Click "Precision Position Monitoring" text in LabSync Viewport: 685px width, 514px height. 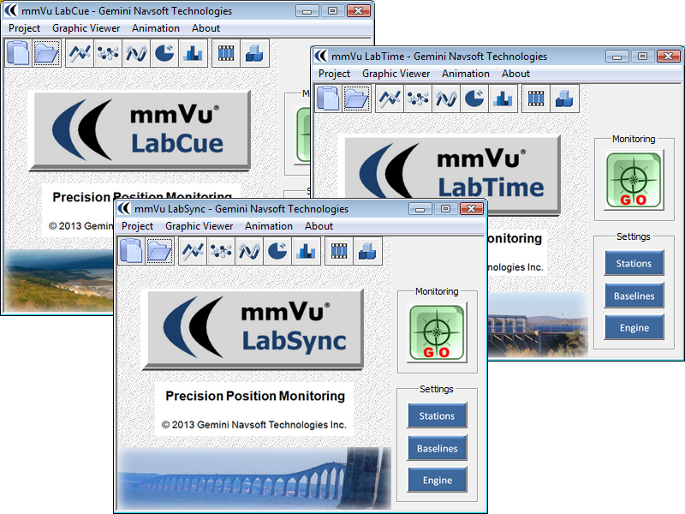click(255, 396)
